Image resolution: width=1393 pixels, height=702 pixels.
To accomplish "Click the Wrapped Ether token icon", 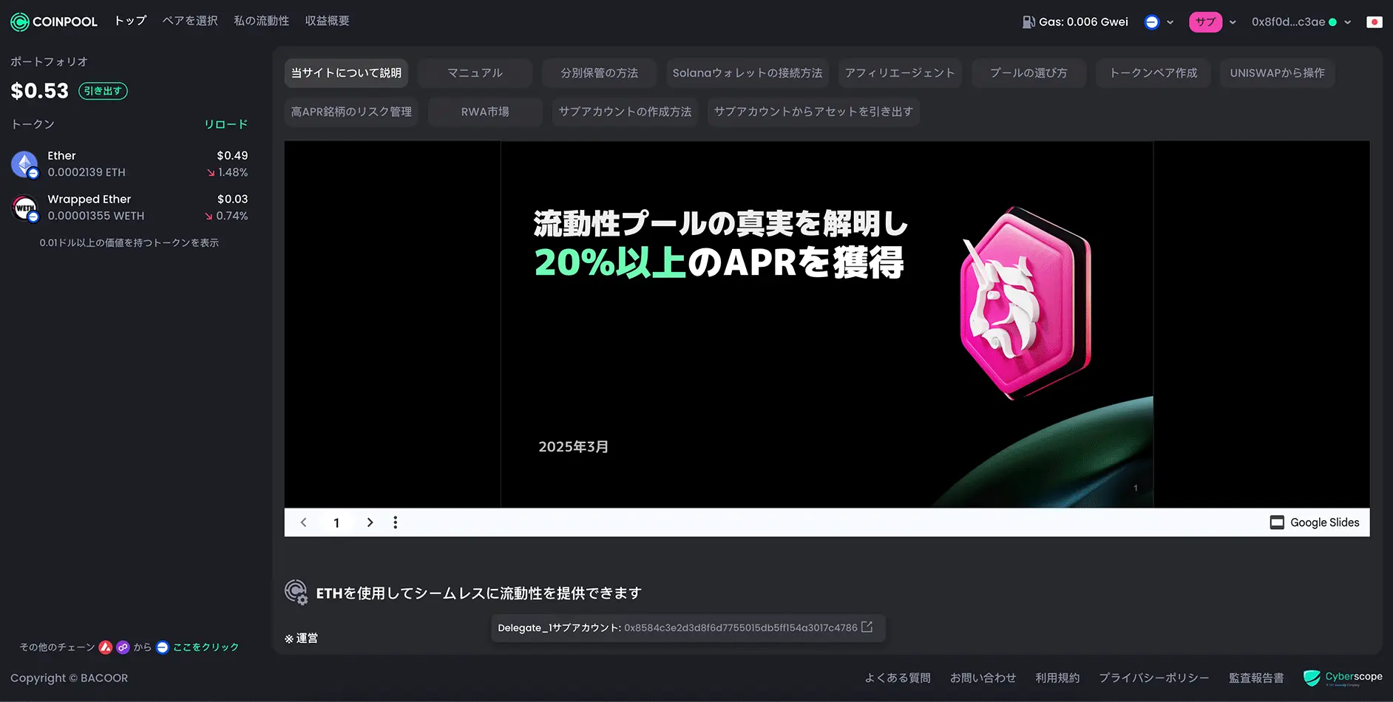I will coord(24,208).
